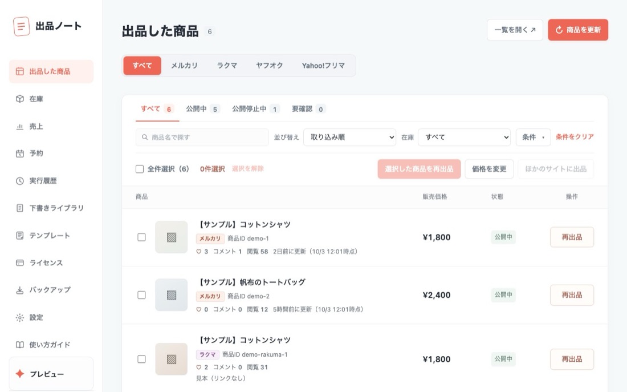Click 選択した商品を再出品 button

click(419, 169)
